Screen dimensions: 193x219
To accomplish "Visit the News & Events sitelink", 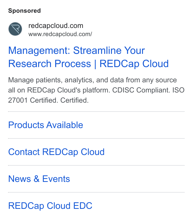I will (39, 179).
